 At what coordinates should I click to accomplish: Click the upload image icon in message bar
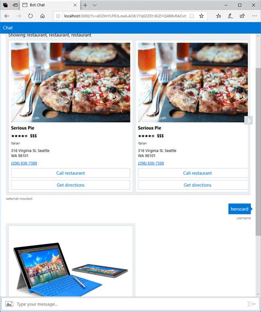tap(9, 304)
